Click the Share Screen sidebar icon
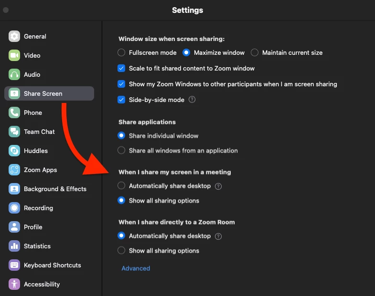 14,93
